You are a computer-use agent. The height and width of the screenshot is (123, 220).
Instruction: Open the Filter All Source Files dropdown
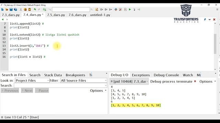(x=84, y=81)
